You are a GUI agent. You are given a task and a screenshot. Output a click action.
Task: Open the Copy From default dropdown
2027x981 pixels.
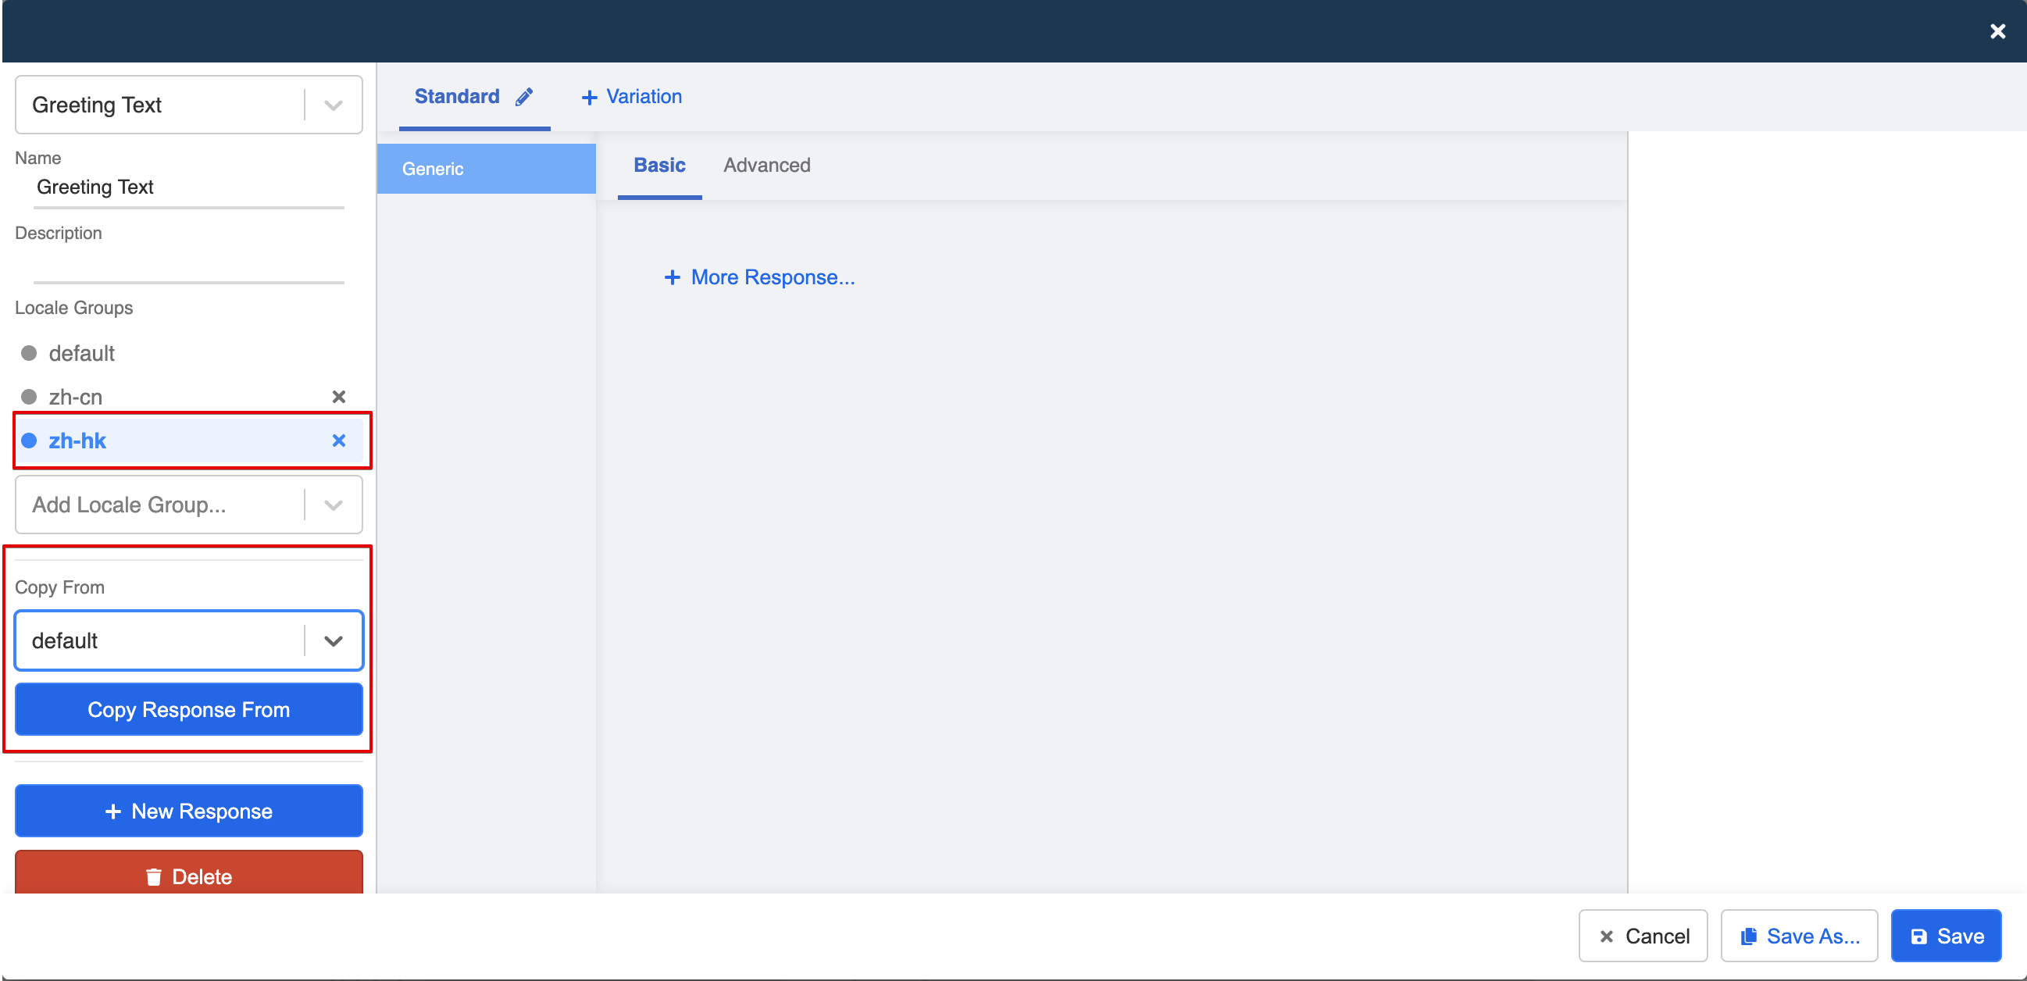(189, 641)
